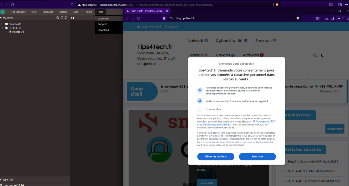Click the Brave Shields icon in blog address bar
The width and height of the screenshot is (349, 186).
point(298,18)
